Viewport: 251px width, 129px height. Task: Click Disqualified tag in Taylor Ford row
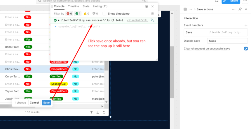(x=59, y=91)
